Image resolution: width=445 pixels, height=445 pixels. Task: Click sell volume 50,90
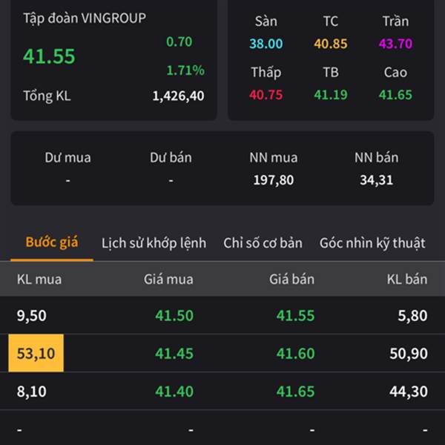(409, 354)
